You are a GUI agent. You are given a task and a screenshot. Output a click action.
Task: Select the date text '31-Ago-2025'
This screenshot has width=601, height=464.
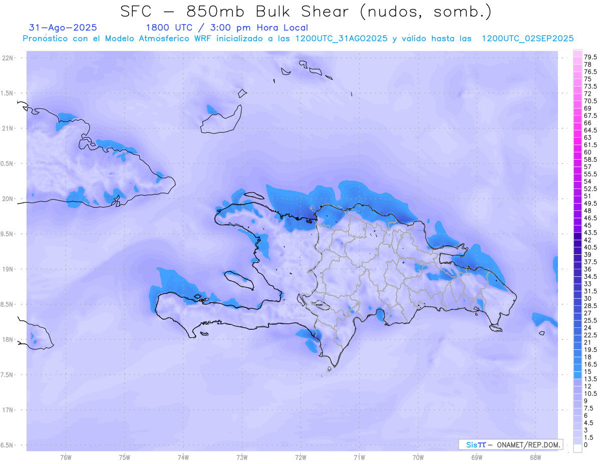(63, 28)
